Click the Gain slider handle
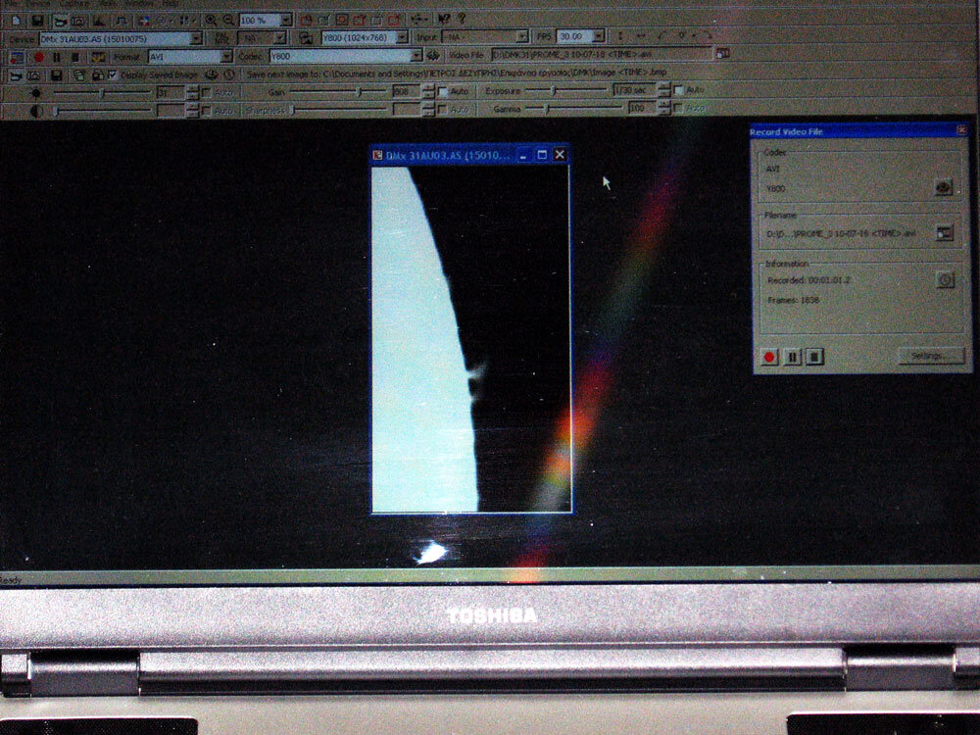This screenshot has height=735, width=980. point(360,91)
